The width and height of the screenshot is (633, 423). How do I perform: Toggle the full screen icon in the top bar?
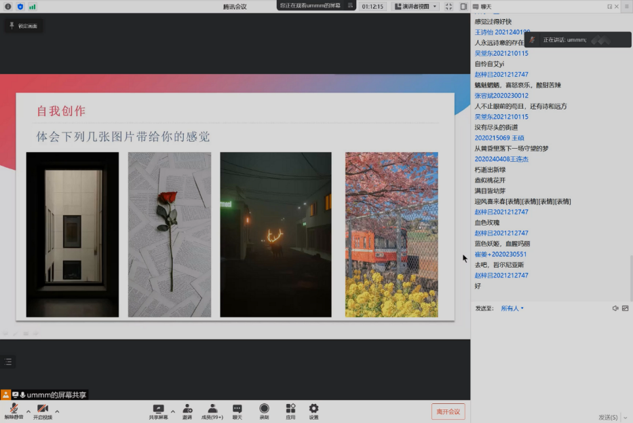pos(448,6)
